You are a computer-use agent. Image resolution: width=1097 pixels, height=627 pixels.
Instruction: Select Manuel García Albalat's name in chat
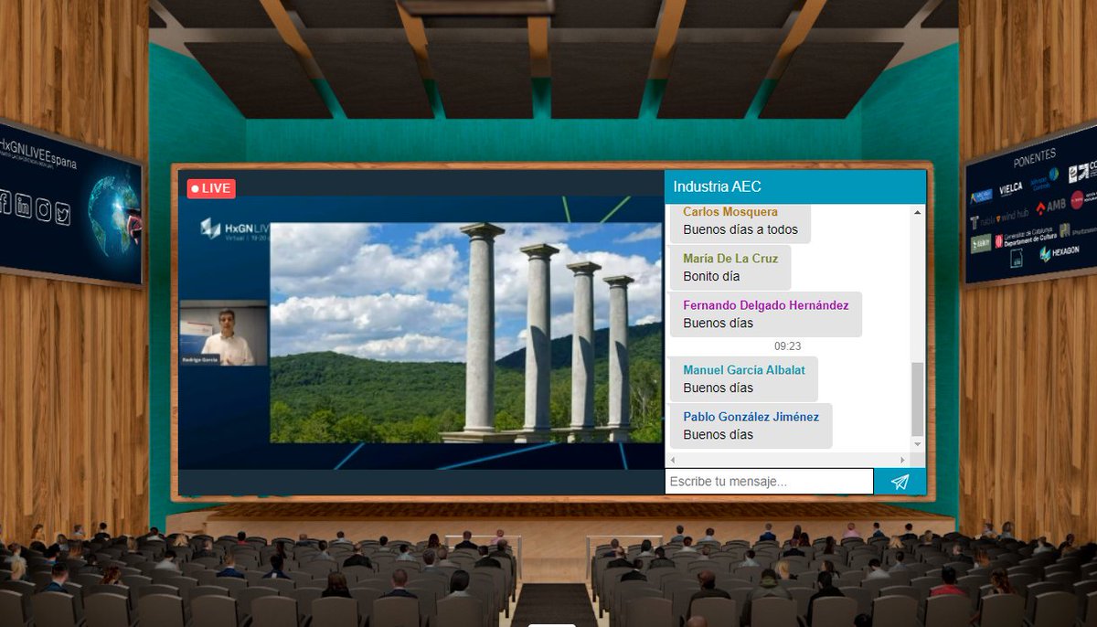[x=744, y=370]
